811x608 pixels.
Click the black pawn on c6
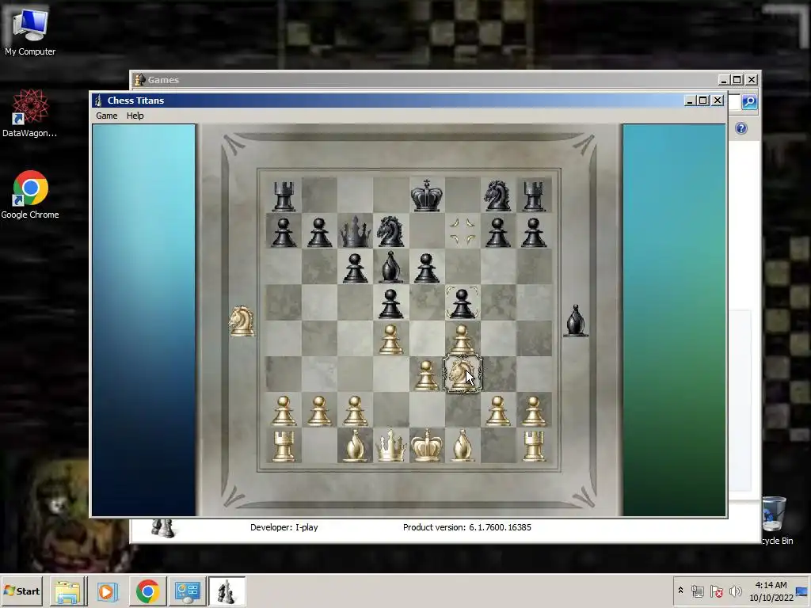pyautogui.click(x=355, y=268)
